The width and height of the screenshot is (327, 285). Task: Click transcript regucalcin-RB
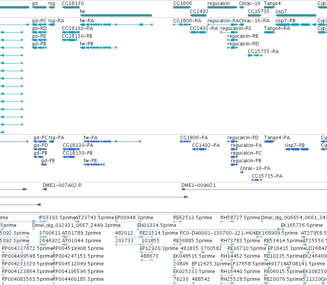[x=233, y=40]
